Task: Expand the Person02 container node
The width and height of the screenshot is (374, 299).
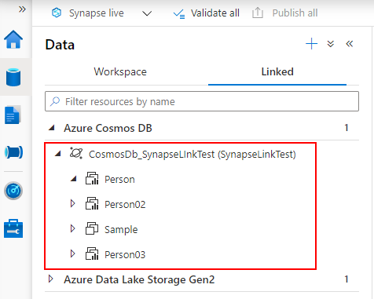Action: (x=72, y=203)
